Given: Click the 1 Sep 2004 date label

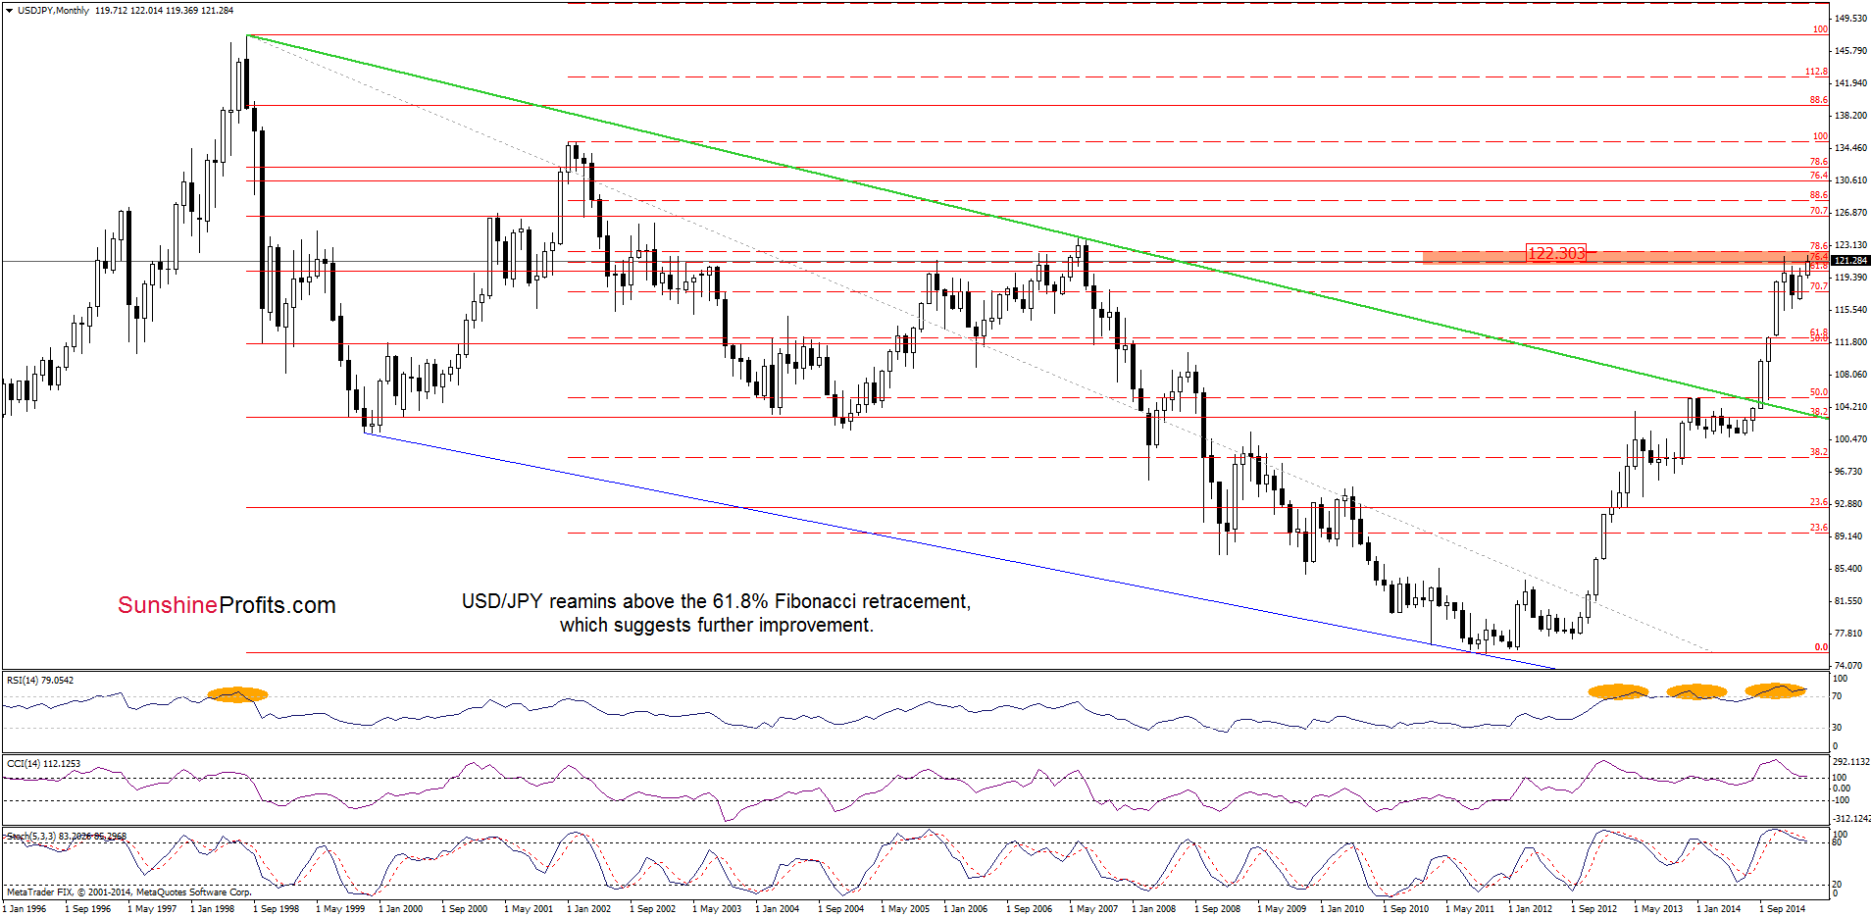Looking at the screenshot, I should click(841, 909).
